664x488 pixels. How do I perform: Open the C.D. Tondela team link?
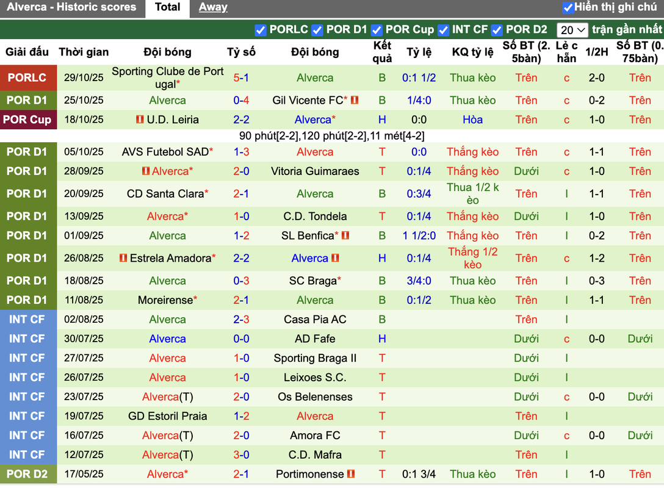(x=315, y=217)
